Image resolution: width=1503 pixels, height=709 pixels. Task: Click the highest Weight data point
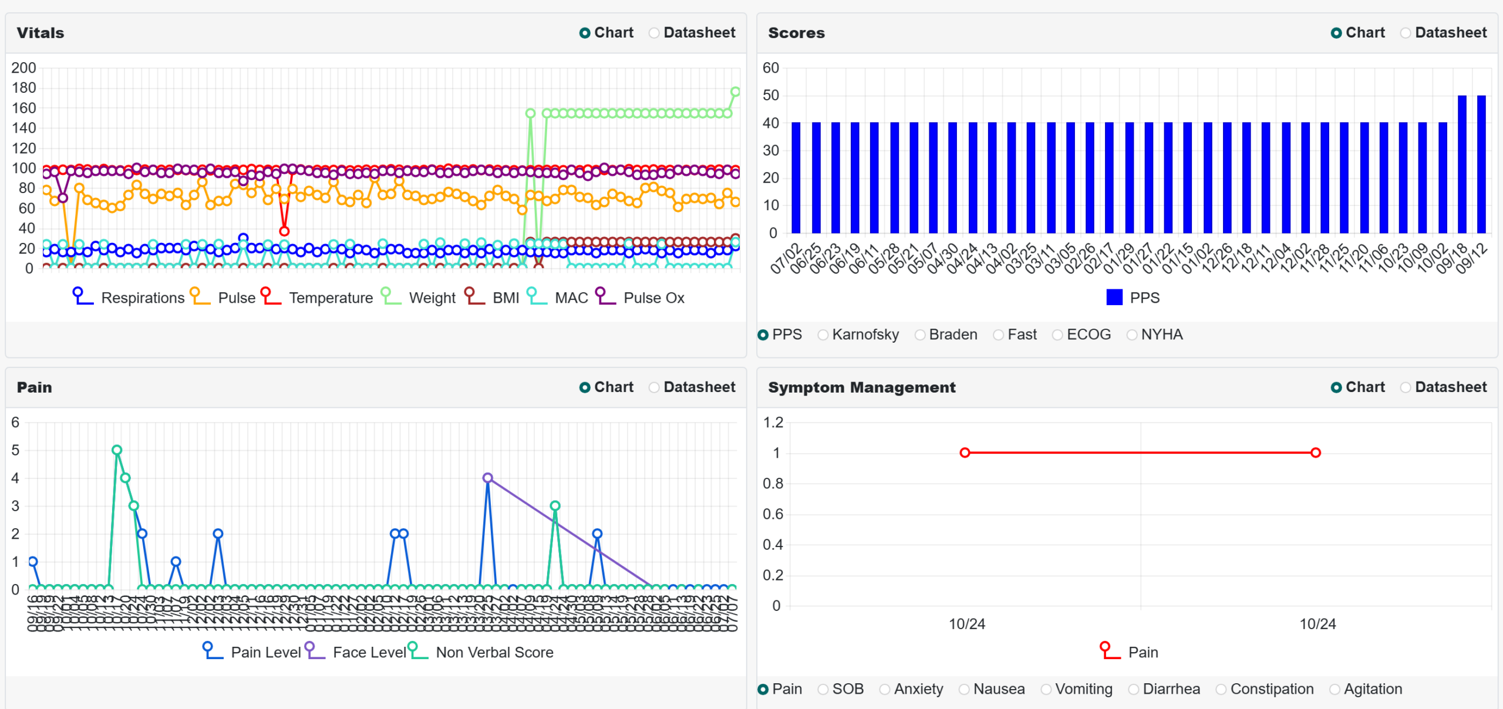coord(735,92)
